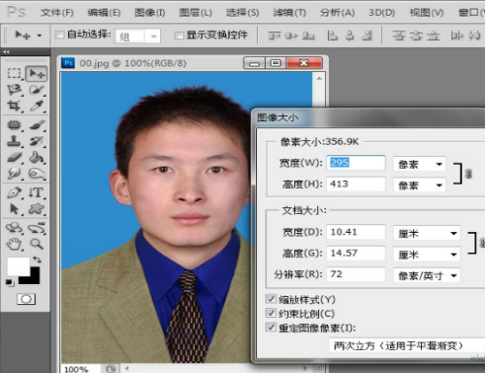Select the 3D Rotate tool

pos(14,228)
